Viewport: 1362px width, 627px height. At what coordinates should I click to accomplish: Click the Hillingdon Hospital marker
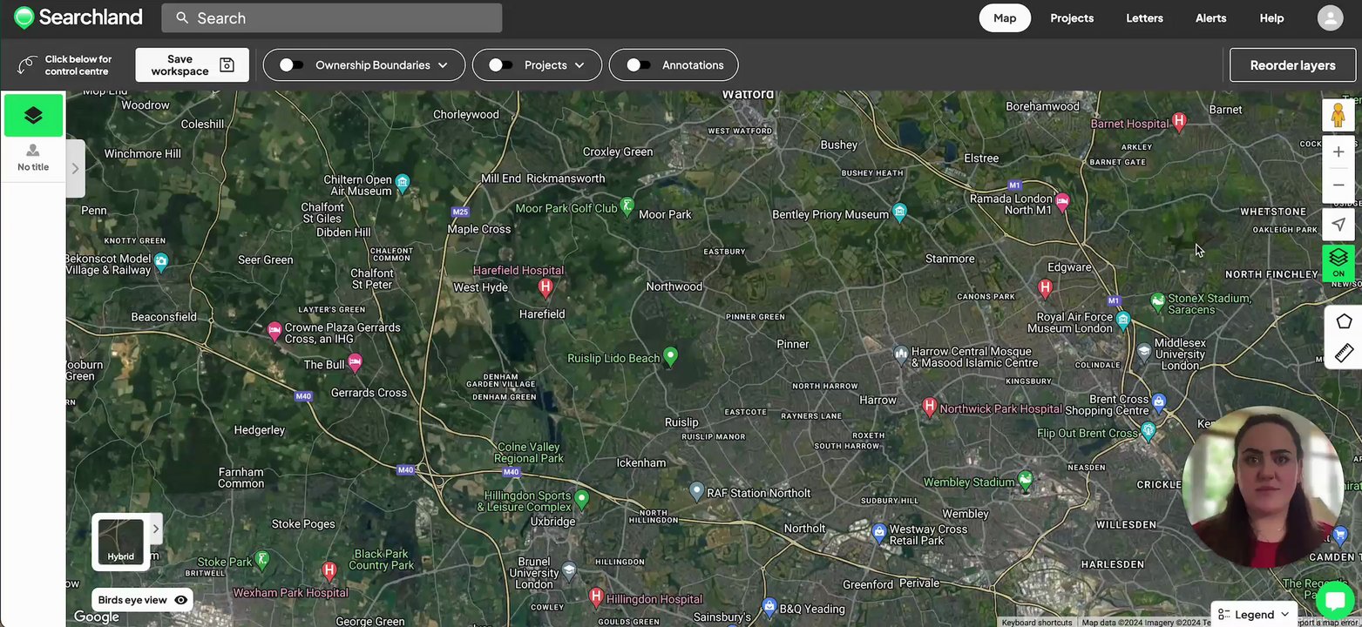[596, 597]
